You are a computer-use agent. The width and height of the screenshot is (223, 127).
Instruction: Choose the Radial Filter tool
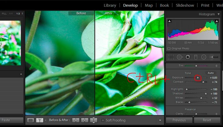click(204, 57)
